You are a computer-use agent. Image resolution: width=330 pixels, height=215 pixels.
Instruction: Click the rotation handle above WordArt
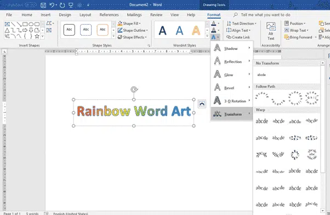(x=134, y=89)
